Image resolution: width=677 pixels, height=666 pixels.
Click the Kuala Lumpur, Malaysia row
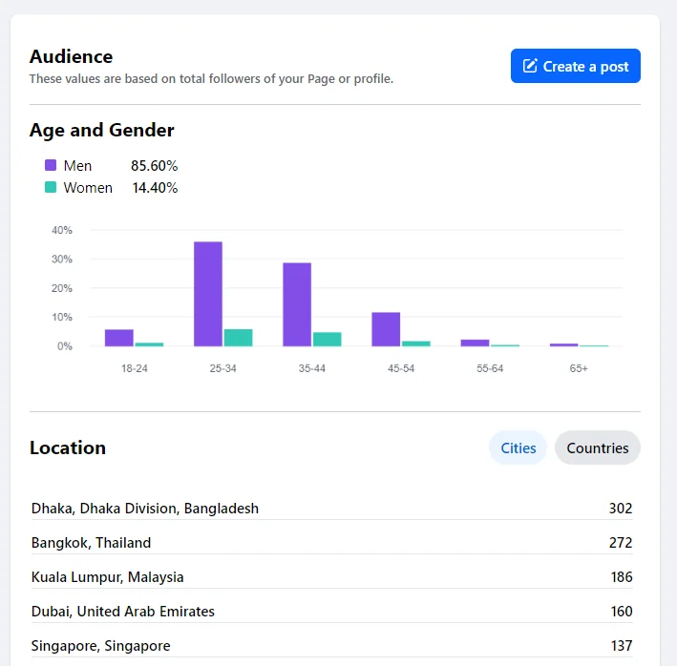pyautogui.click(x=331, y=577)
